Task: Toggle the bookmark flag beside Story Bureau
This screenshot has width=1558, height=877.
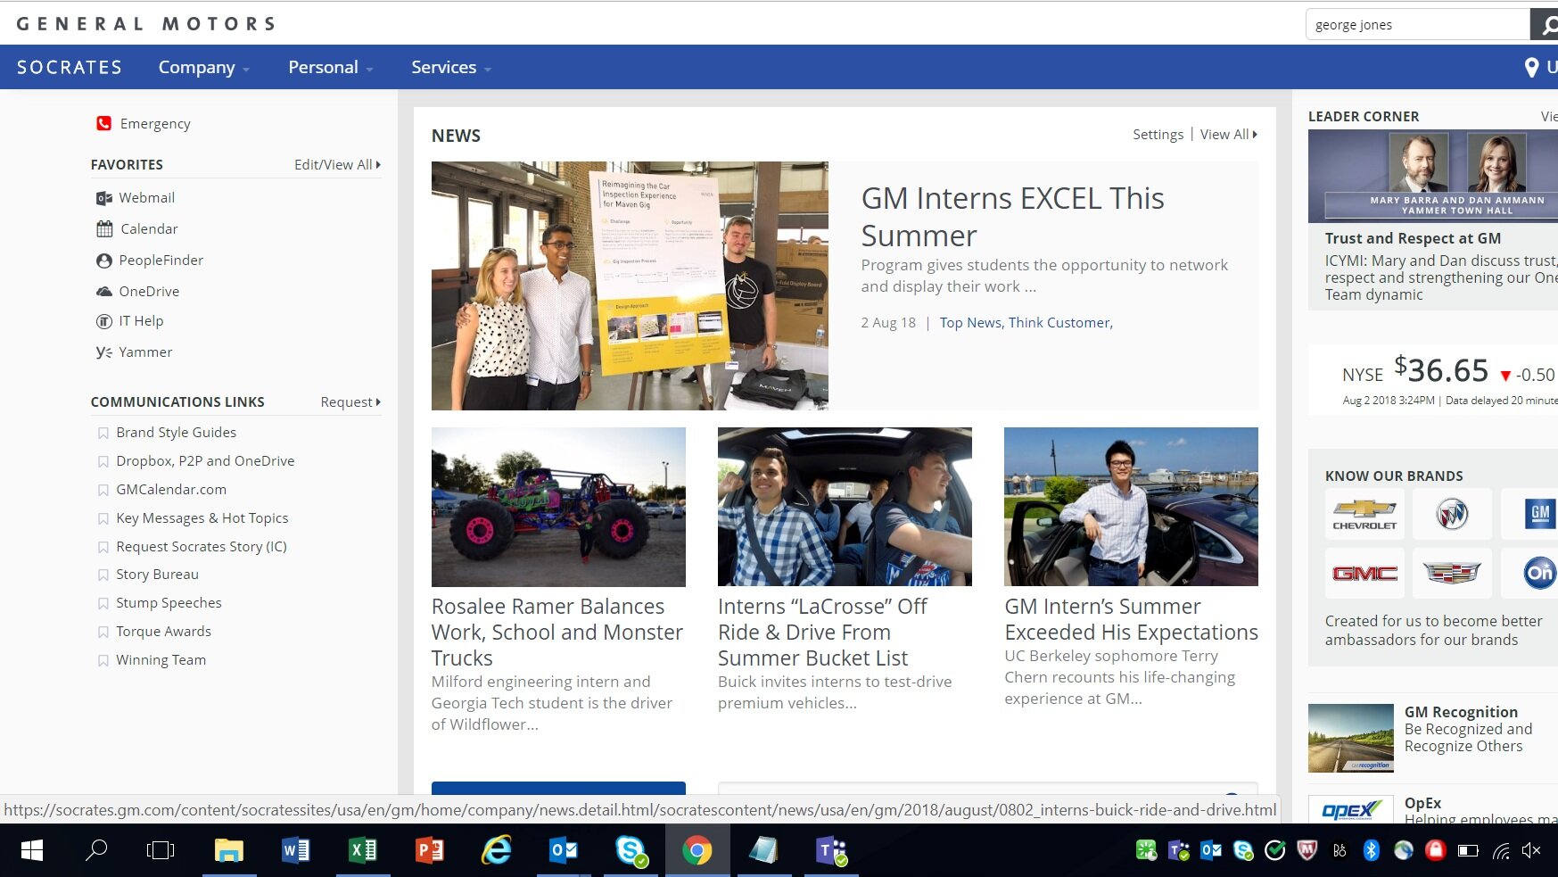Action: [103, 575]
